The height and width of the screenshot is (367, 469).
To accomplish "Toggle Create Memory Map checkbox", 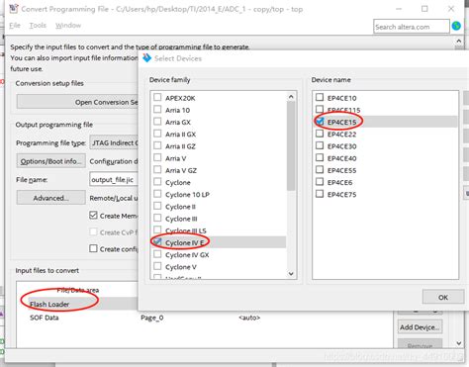I will tap(93, 216).
